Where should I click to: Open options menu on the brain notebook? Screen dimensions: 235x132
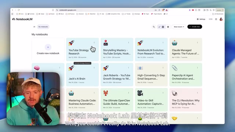click(59, 67)
